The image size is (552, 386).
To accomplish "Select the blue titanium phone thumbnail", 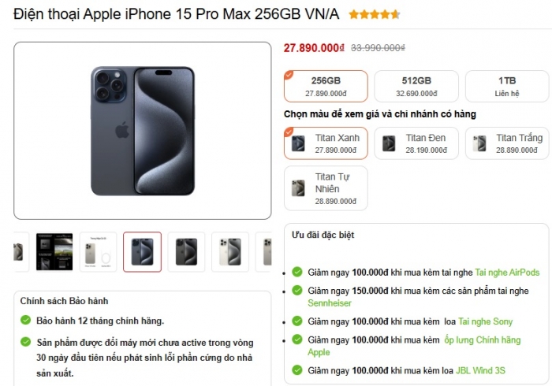I will click(x=142, y=252).
